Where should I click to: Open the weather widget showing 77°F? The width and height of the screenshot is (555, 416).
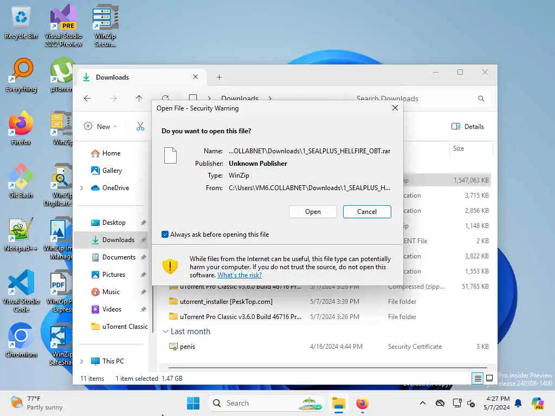[36, 403]
